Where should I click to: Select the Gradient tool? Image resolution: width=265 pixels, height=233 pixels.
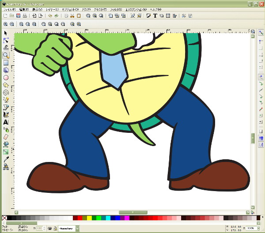6,152
